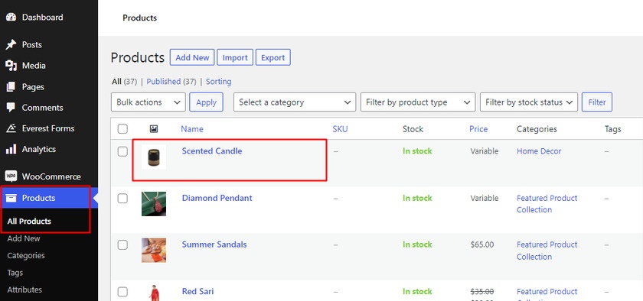Open Everest Forms menu item
This screenshot has height=301, width=643.
[48, 128]
